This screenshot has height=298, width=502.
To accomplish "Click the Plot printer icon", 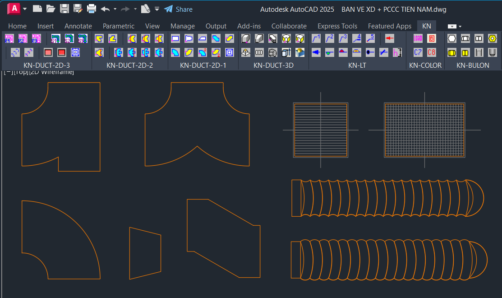I will (x=92, y=9).
